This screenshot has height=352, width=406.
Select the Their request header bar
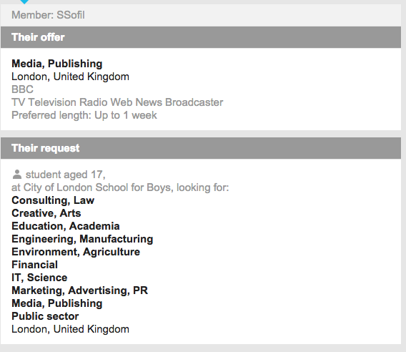tap(201, 148)
